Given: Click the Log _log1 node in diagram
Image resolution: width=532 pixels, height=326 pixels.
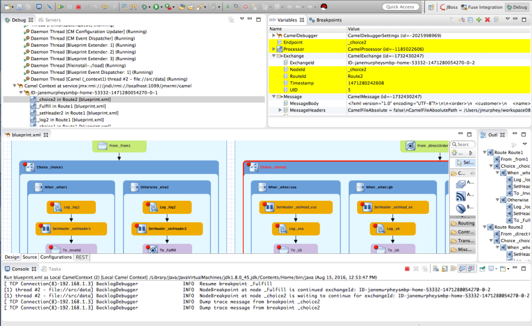Looking at the screenshot, I should [72, 207].
